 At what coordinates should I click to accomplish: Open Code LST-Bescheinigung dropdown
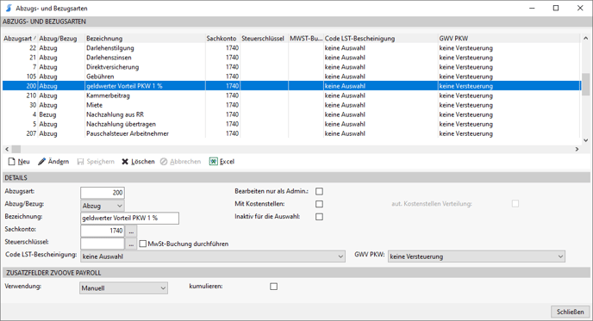pos(213,256)
